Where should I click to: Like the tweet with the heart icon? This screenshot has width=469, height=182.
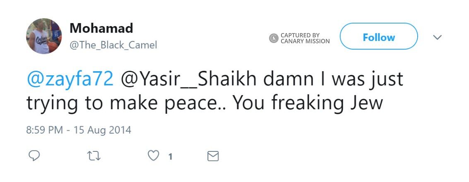(154, 156)
